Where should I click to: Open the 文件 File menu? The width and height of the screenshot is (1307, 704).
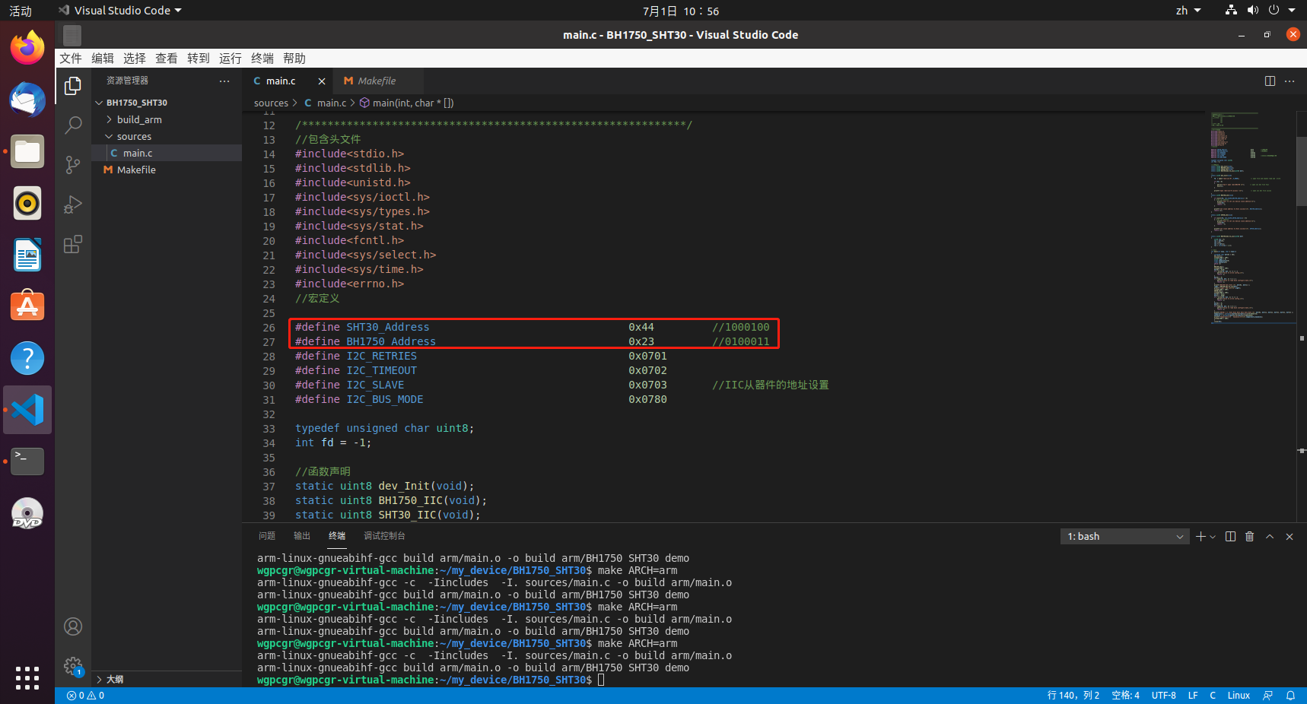[71, 59]
